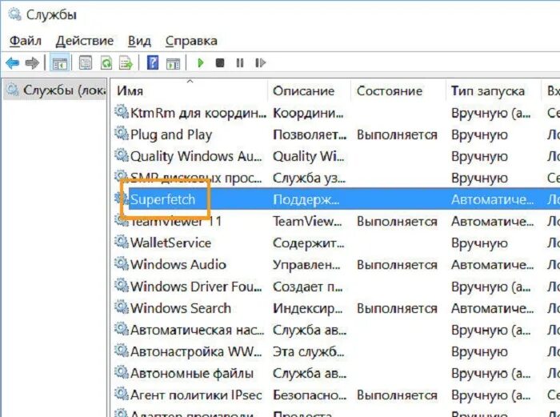Click the Создает п... description cell
The width and height of the screenshot is (560, 417).
[x=308, y=287]
